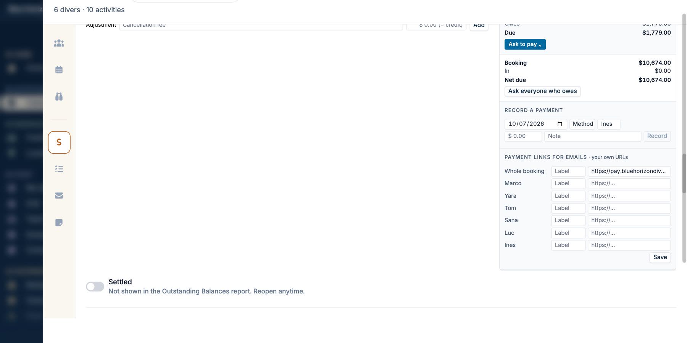Click Luc's Label field
Image resolution: width=687 pixels, height=343 pixels.
[x=568, y=233]
